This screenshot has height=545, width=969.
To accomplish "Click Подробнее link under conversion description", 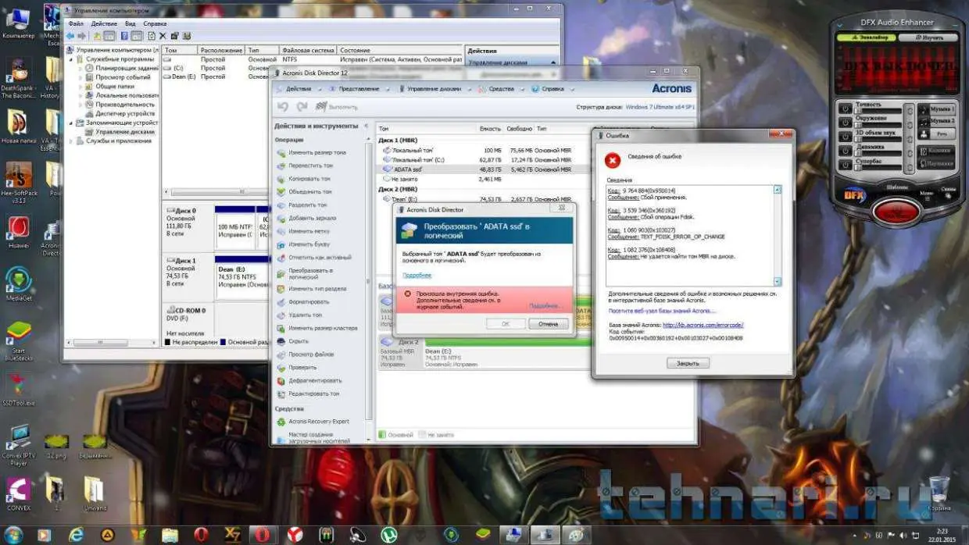I will pyautogui.click(x=417, y=275).
